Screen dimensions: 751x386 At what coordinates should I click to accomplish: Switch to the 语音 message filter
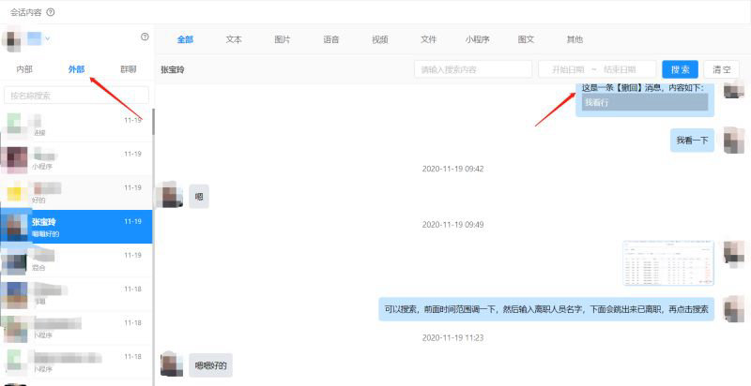pyautogui.click(x=330, y=39)
